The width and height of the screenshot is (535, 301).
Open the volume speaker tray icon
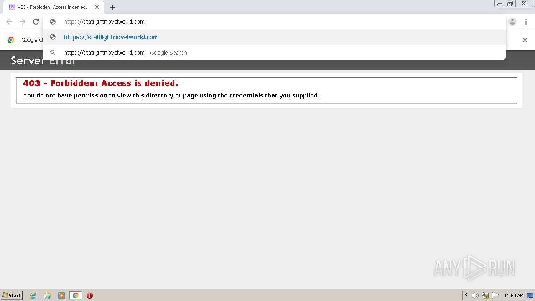475,296
